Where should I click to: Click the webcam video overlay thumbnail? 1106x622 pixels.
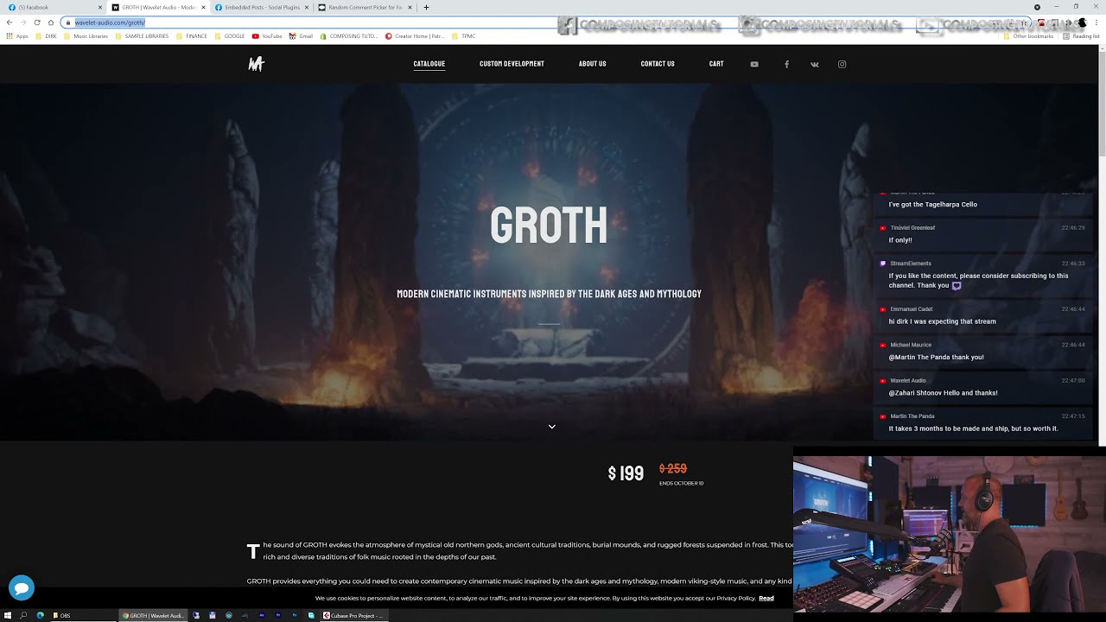[x=950, y=534]
